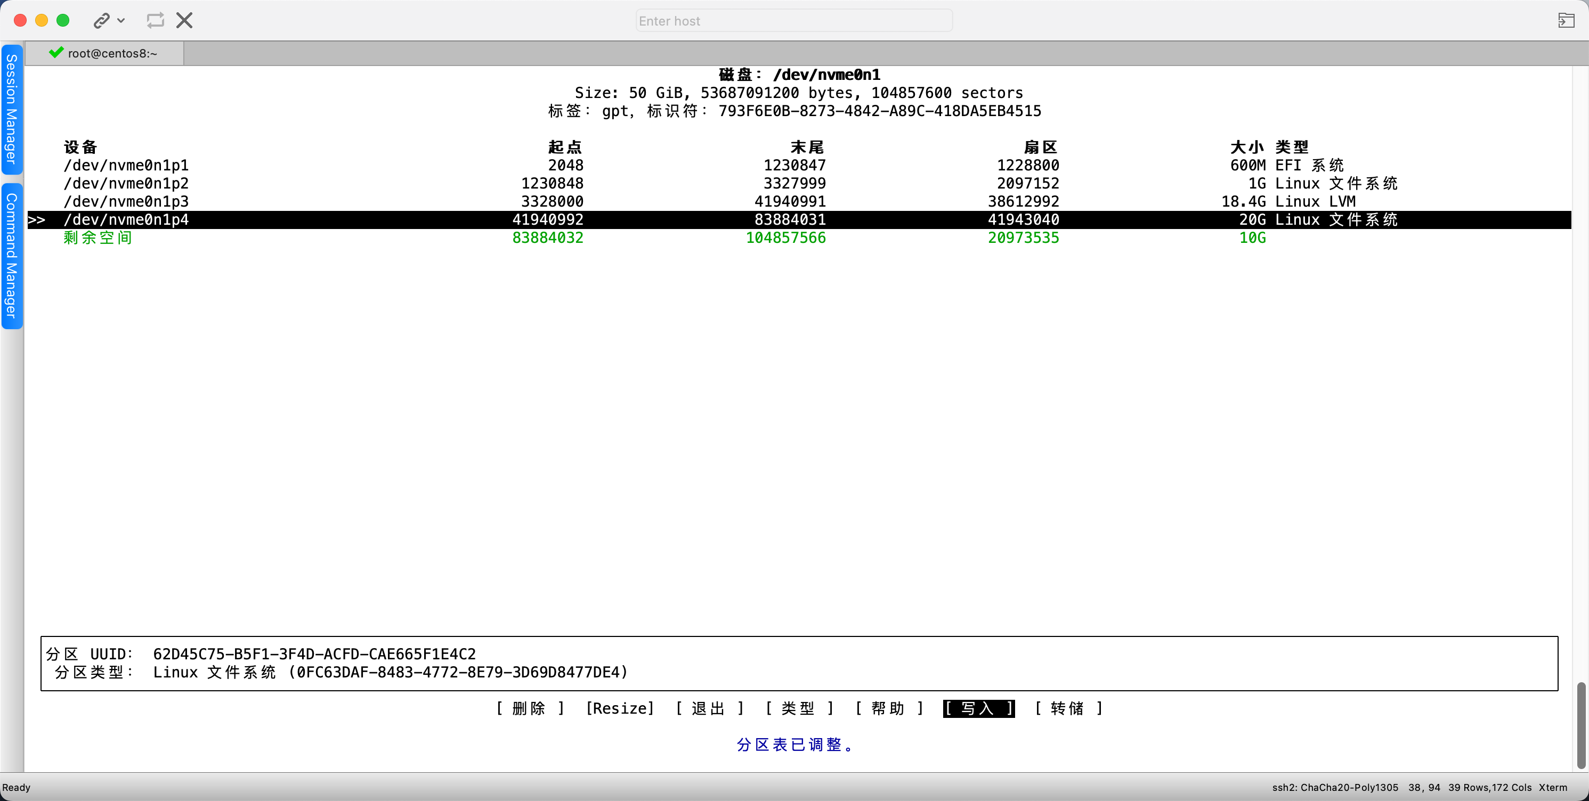Click the quick connect link icon
Image resolution: width=1589 pixels, height=801 pixels.
101,21
